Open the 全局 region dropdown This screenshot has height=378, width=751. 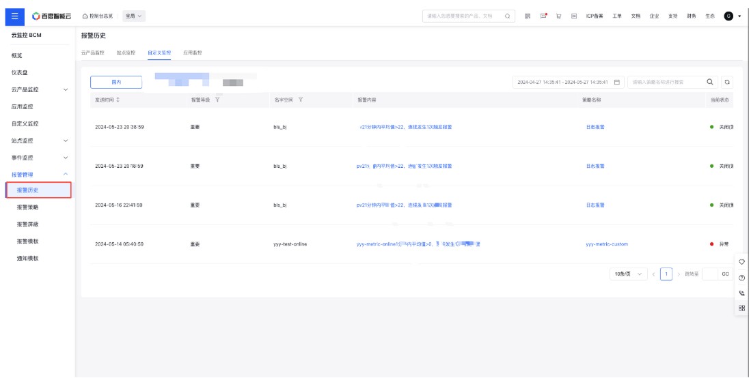(134, 16)
